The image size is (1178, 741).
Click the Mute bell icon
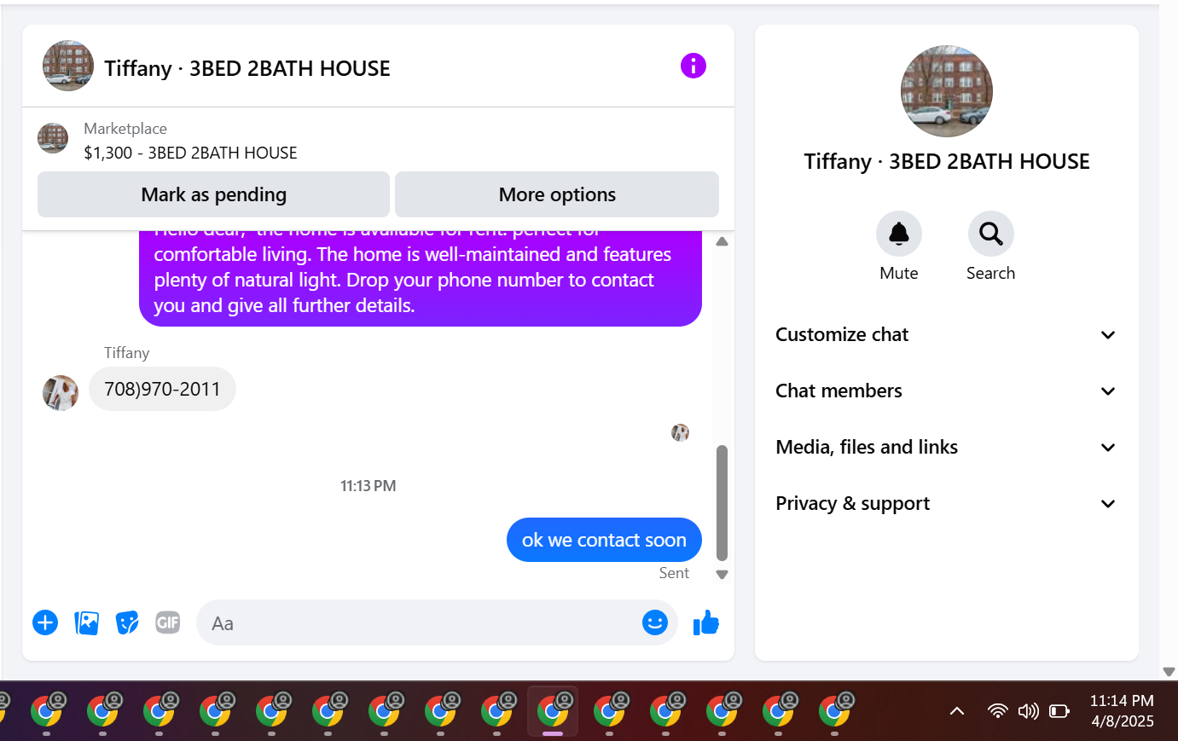pyautogui.click(x=899, y=234)
